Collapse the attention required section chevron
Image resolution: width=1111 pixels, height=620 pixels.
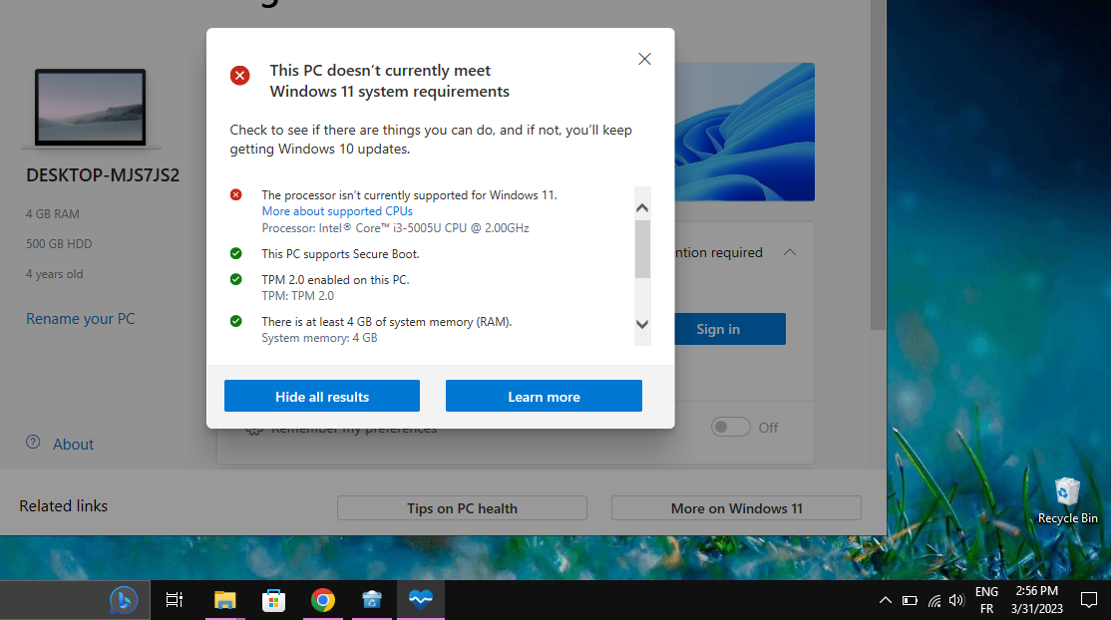pyautogui.click(x=790, y=252)
